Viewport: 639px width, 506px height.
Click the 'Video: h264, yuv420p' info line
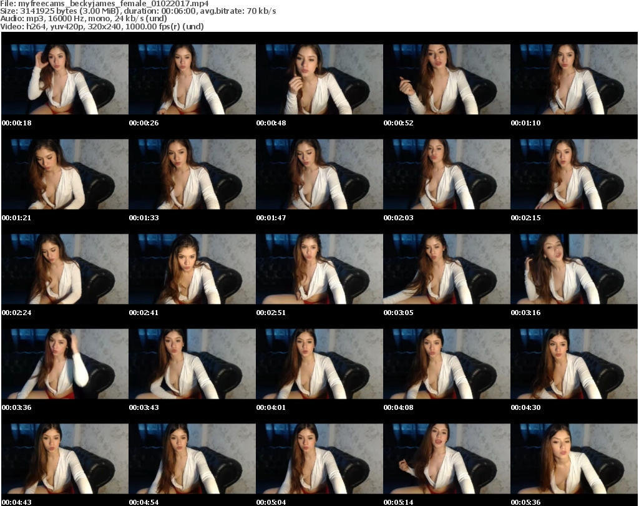102,26
